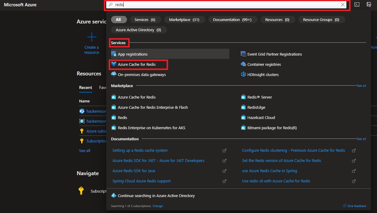Image resolution: width=377 pixels, height=213 pixels.
Task: Select App registrations service result
Action: [x=133, y=54]
